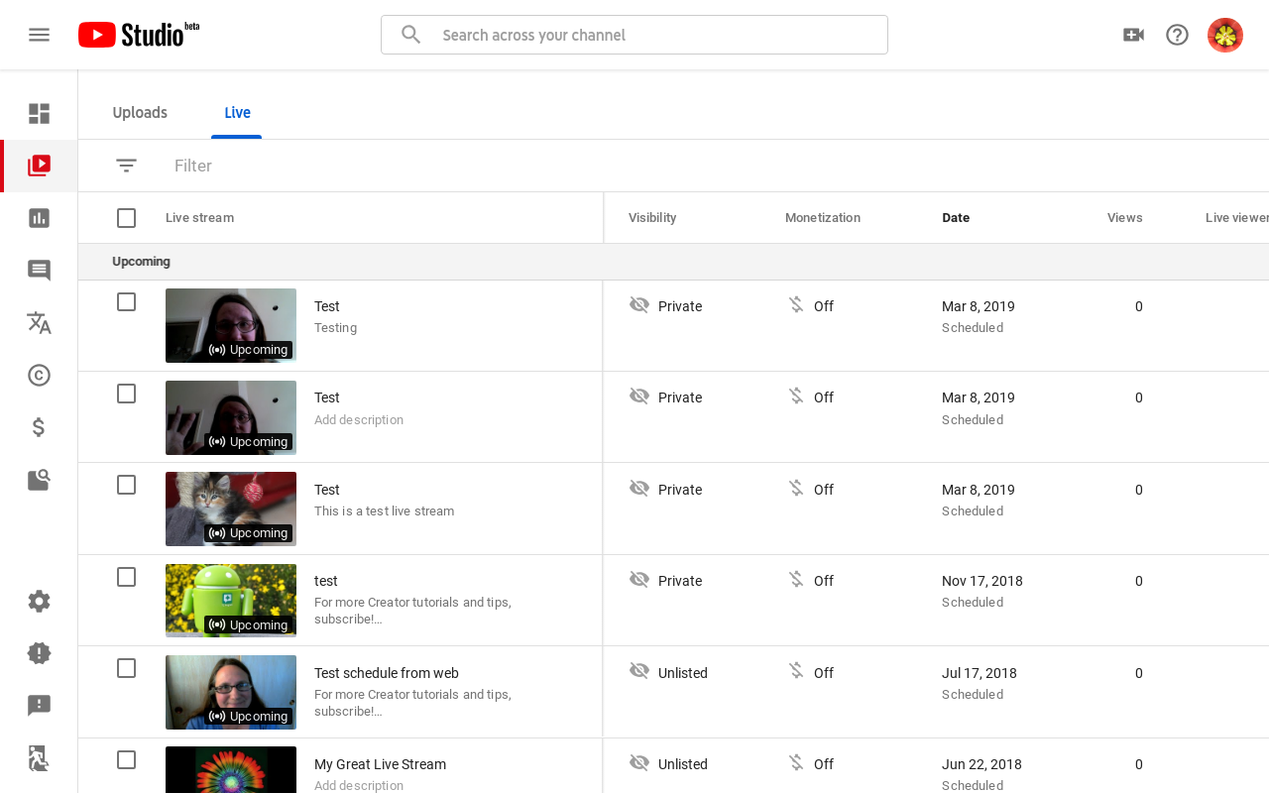Open the navigation hamburger menu

tap(39, 34)
